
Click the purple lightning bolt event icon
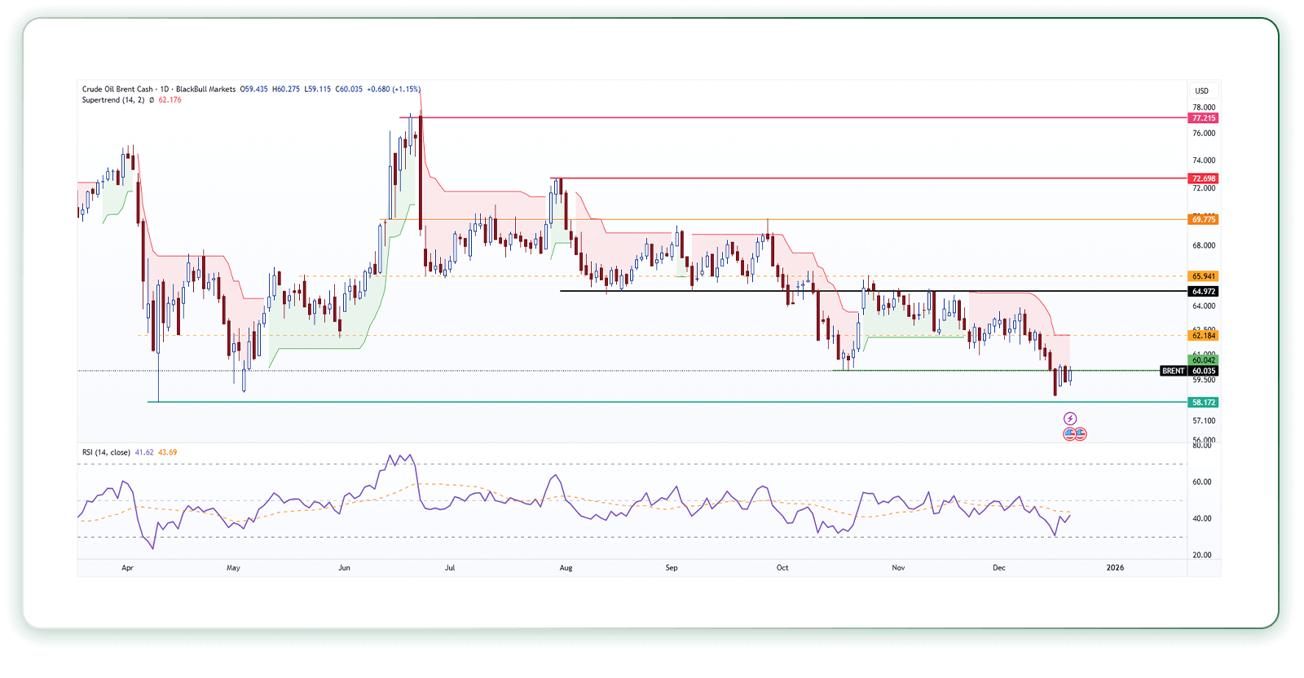pos(1070,419)
